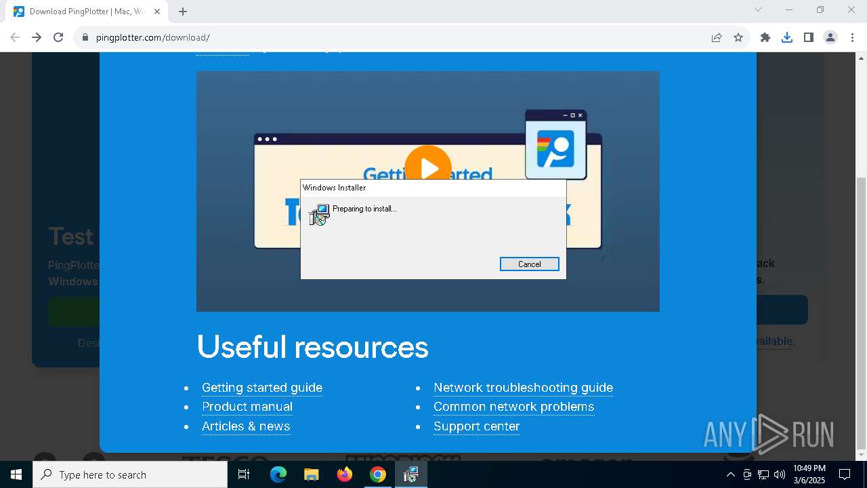The height and width of the screenshot is (488, 867).
Task: Toggle the Chrome side panel
Action: (x=809, y=37)
